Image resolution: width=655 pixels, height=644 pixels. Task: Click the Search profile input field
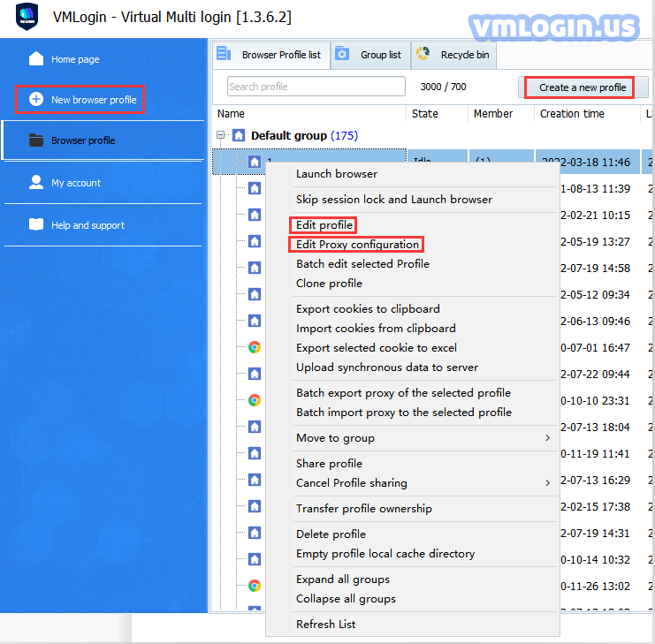pyautogui.click(x=316, y=87)
